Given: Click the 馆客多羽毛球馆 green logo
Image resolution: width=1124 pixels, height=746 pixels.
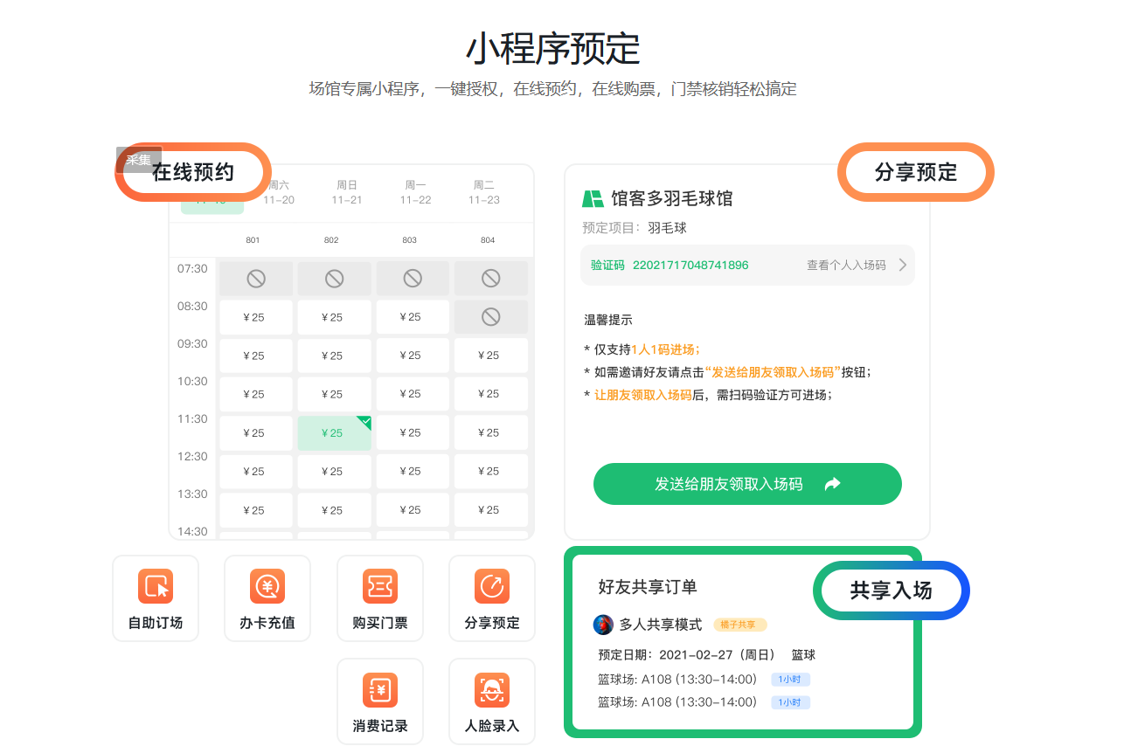Looking at the screenshot, I should (593, 199).
